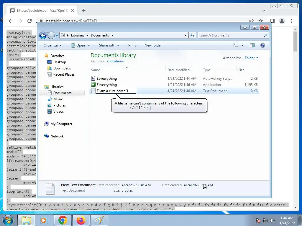Open the view options dropdown arrow

tap(242, 45)
